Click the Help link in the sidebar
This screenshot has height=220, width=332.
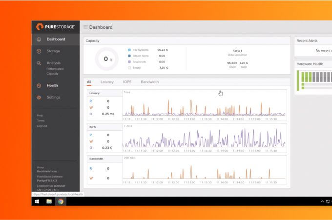coord(40,115)
